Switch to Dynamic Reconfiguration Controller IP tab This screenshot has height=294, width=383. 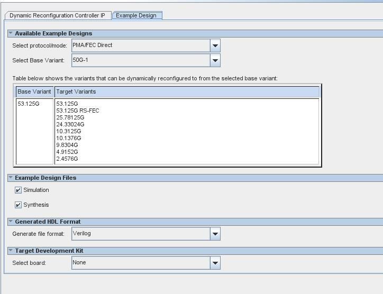[x=57, y=15]
